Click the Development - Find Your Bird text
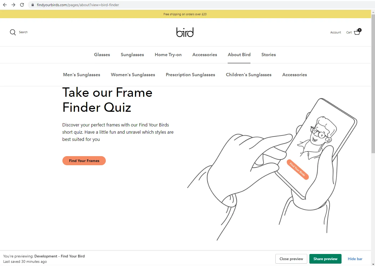Screen dimensions: 375x266 pyautogui.click(x=59, y=256)
